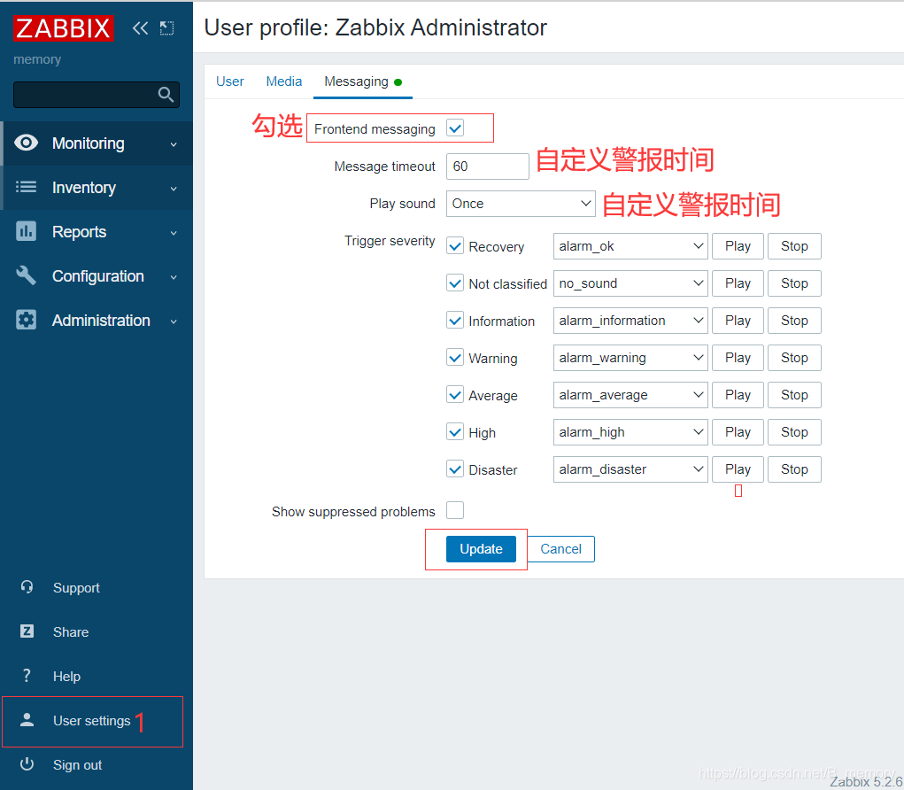Click the Message timeout input field
Viewport: 904px width, 790px height.
click(x=488, y=167)
